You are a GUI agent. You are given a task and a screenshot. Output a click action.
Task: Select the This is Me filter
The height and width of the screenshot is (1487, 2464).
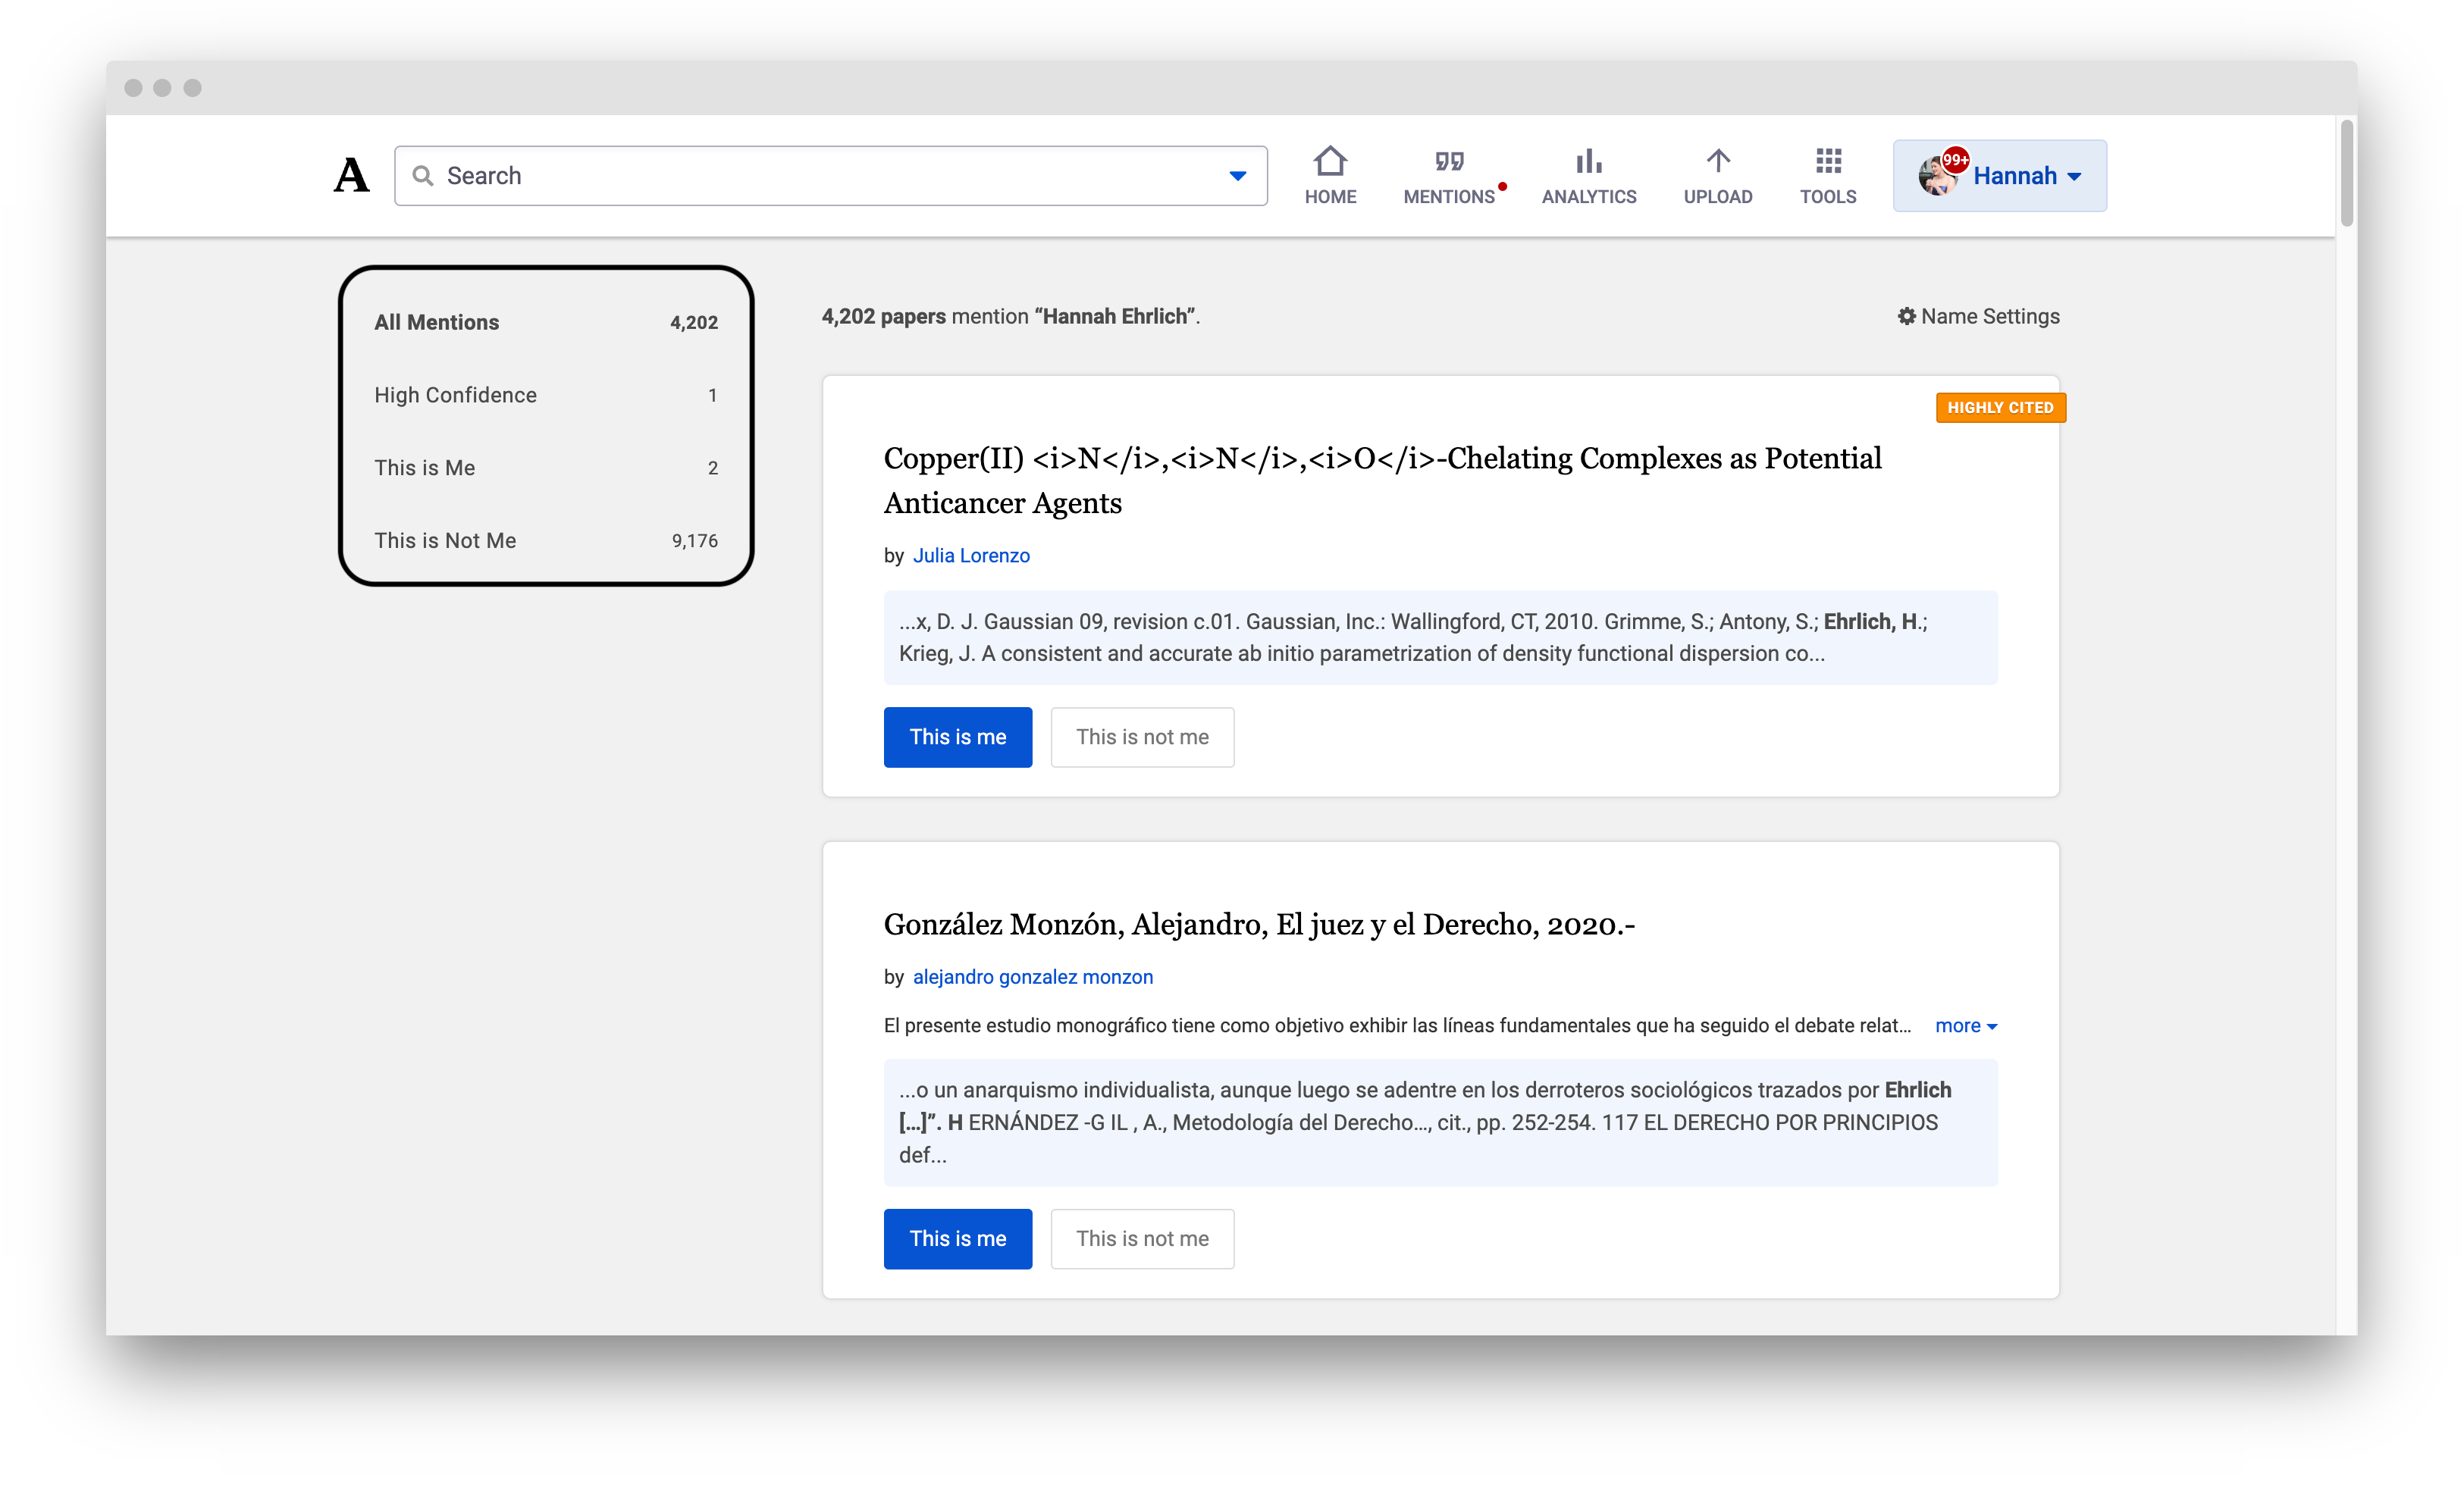[x=424, y=467]
